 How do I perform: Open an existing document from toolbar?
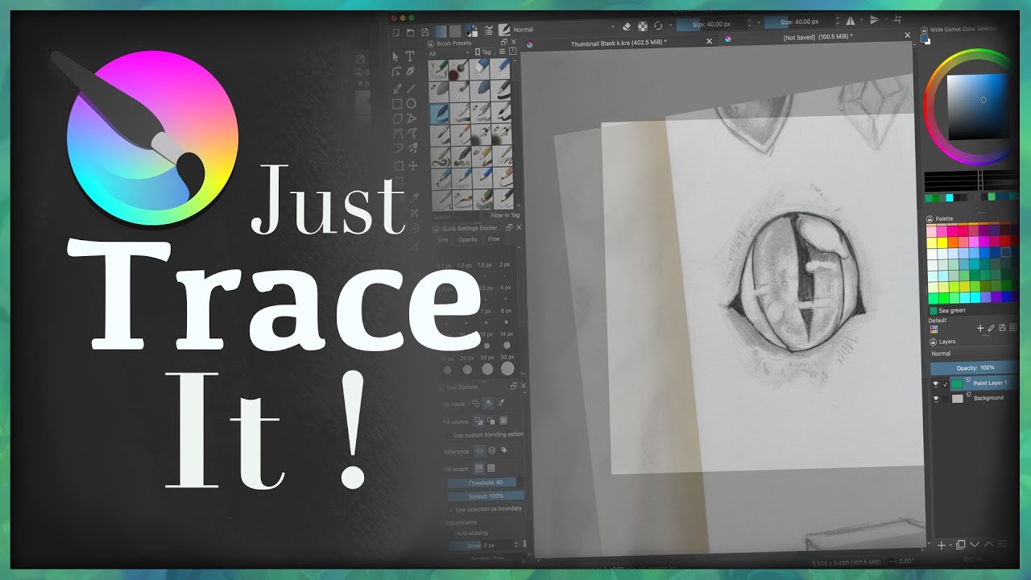pyautogui.click(x=410, y=32)
